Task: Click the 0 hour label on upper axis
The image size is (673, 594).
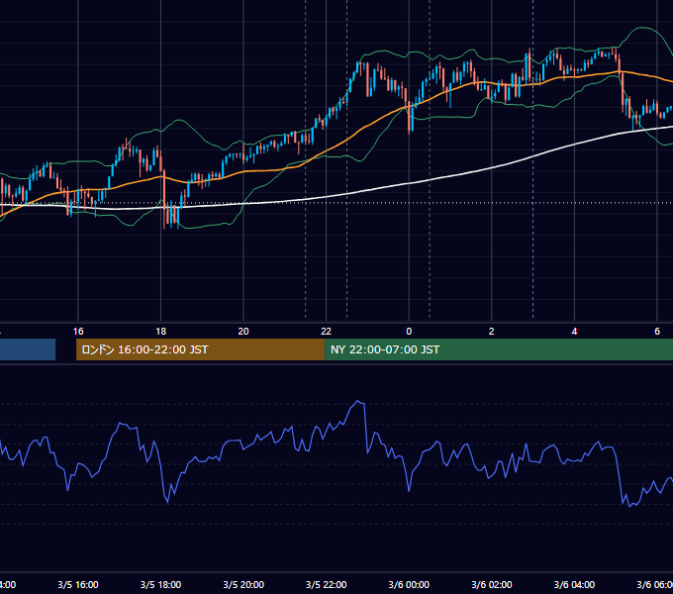Action: tap(409, 332)
